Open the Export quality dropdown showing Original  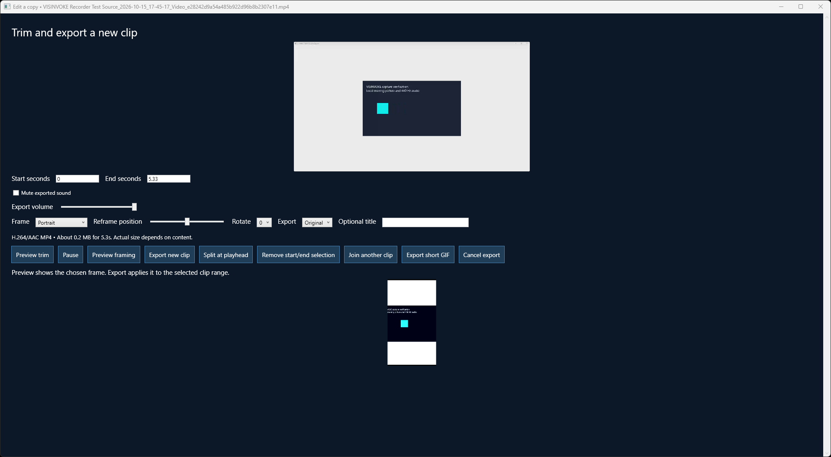pos(317,222)
